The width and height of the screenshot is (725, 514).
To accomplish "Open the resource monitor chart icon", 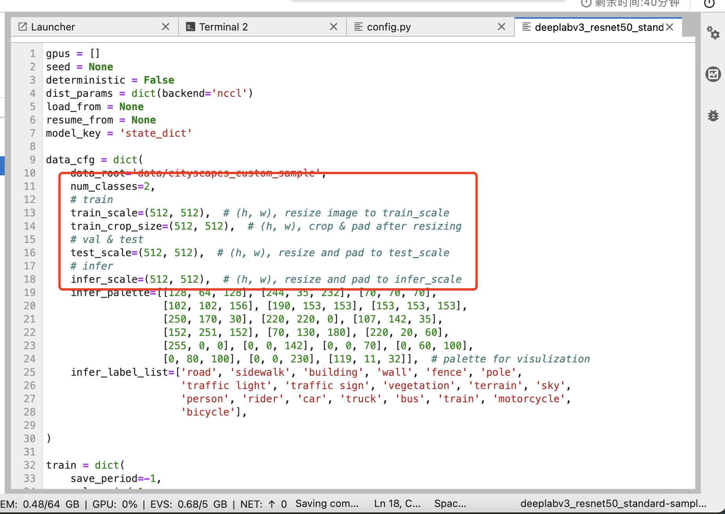I will pos(713,74).
